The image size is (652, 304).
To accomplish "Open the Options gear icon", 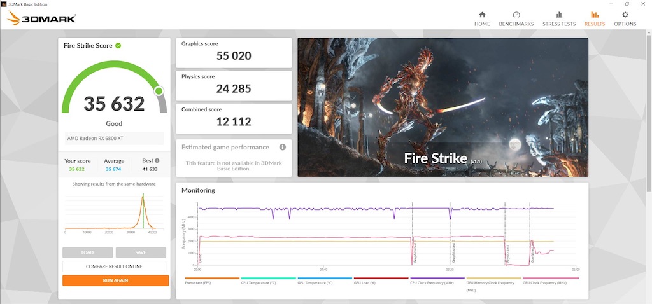I will pos(625,15).
